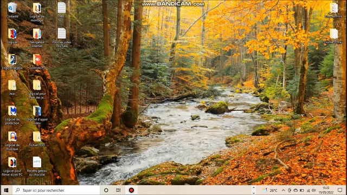347x195 pixels.
Task: Open the Navigateur internet folder
Action: click(x=37, y=38)
